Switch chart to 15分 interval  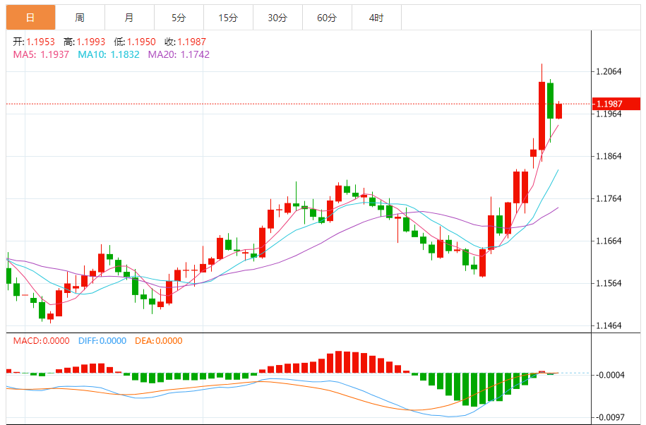(x=228, y=18)
